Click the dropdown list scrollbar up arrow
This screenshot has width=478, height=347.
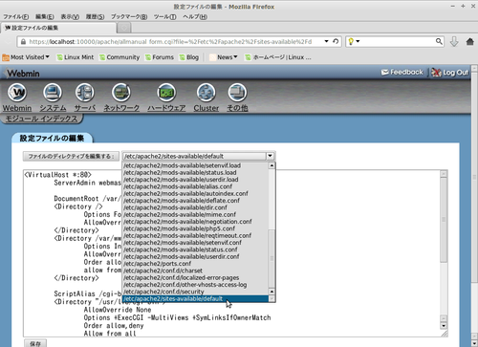tap(272, 165)
